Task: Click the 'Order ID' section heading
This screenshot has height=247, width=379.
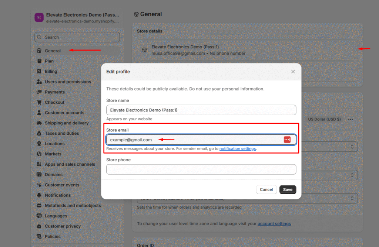Action: coord(145,245)
